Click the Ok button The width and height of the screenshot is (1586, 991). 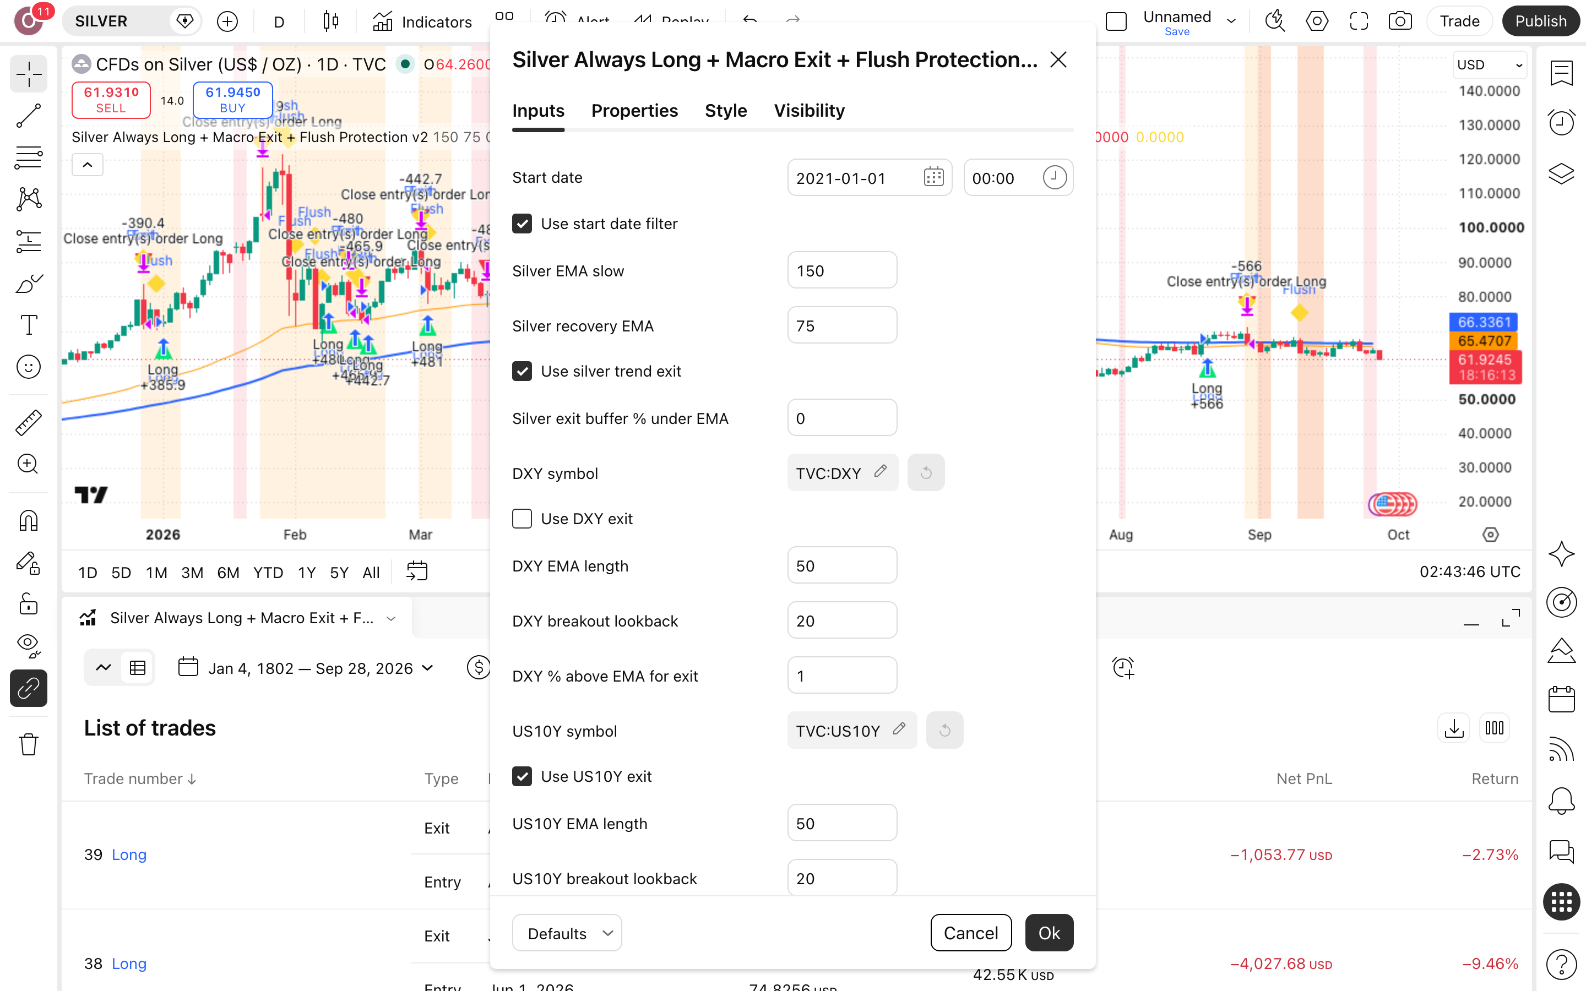1049,933
